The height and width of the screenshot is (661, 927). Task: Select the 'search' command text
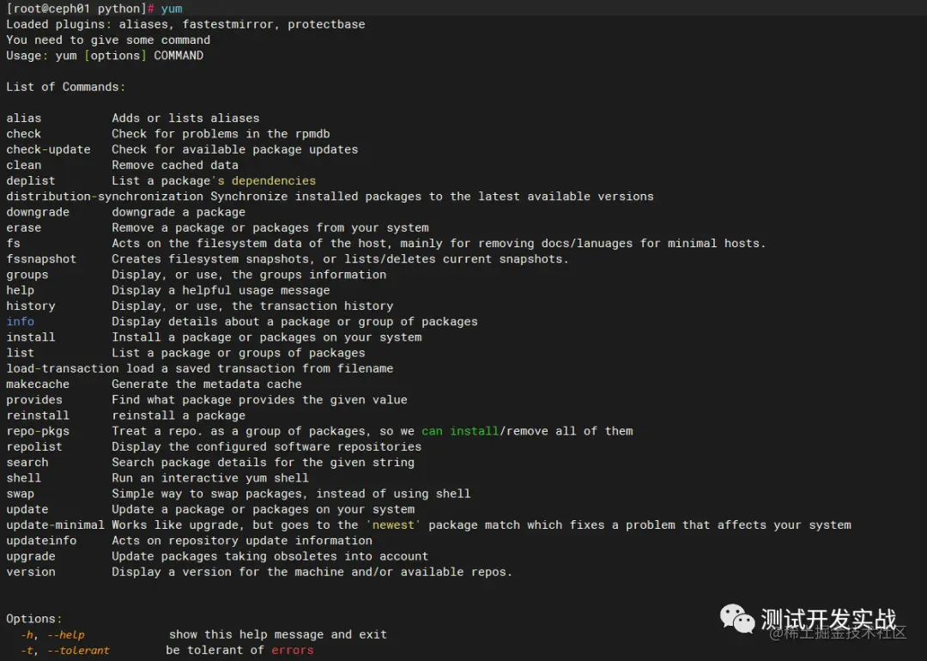coord(27,463)
